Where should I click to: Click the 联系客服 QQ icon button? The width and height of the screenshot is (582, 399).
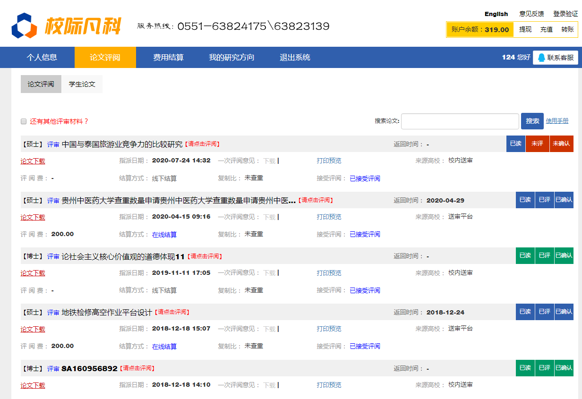[x=555, y=58]
